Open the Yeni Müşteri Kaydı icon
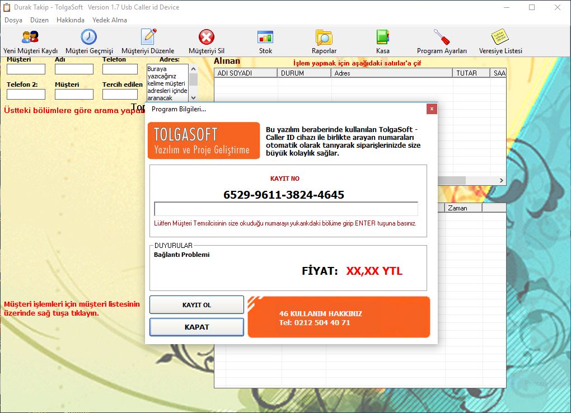Image resolution: width=571 pixels, height=413 pixels. [x=30, y=37]
